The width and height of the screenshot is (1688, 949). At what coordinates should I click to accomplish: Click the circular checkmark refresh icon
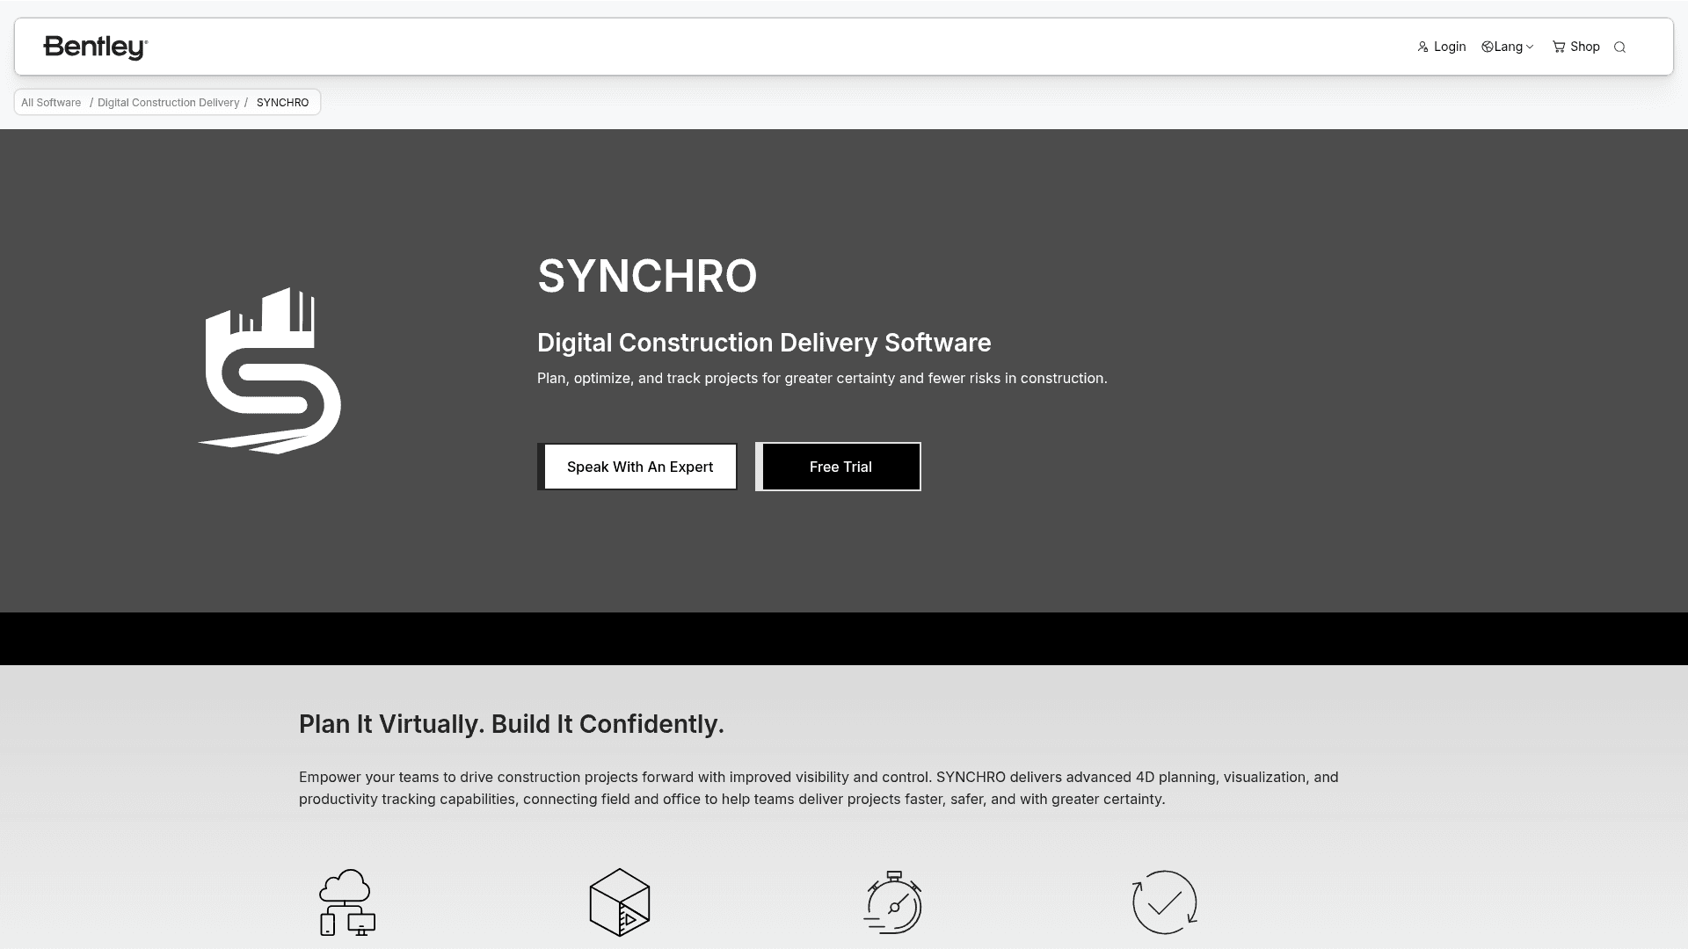pos(1165,902)
